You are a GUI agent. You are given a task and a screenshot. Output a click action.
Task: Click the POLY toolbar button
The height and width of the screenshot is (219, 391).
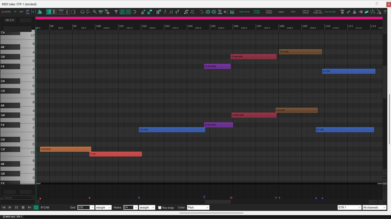pyautogui.click(x=293, y=12)
